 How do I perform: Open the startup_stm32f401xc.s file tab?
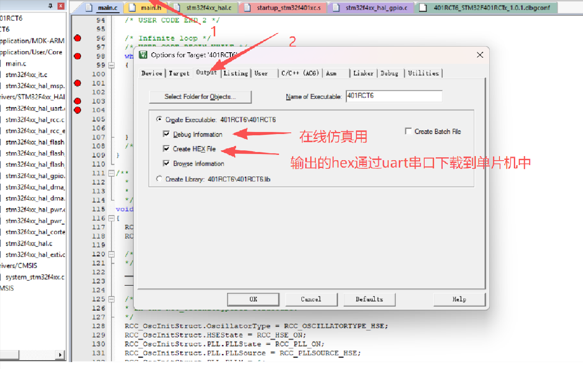coord(282,7)
